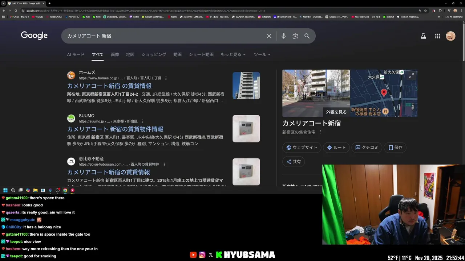Open the ホームズ result three-dot menu
Viewport: 465px width, 261px height.
(x=166, y=78)
